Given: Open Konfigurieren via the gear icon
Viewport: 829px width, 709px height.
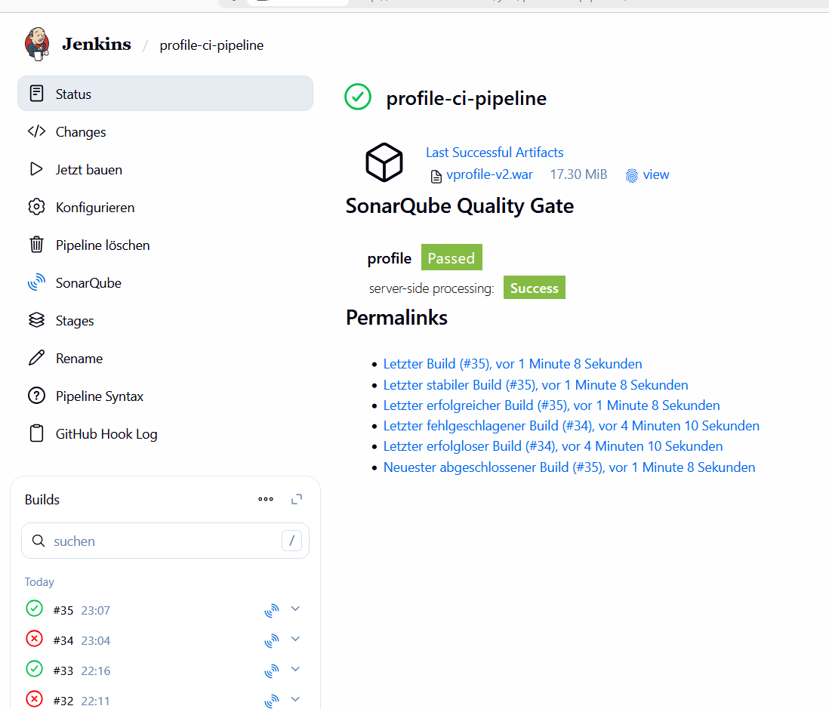Looking at the screenshot, I should (36, 207).
